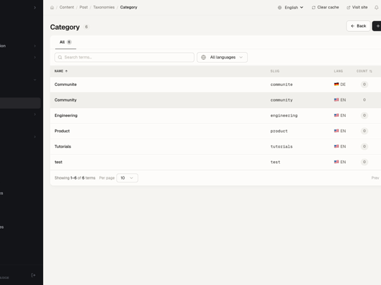The width and height of the screenshot is (381, 285).
Task: Click the Category breadcrumb text
Action: 128,7
